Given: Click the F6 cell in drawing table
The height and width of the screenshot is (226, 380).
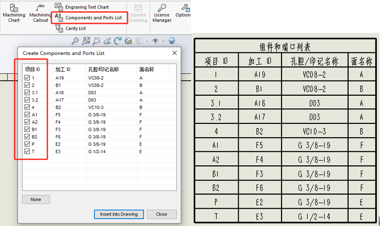Looking at the screenshot, I should pyautogui.click(x=260, y=188).
